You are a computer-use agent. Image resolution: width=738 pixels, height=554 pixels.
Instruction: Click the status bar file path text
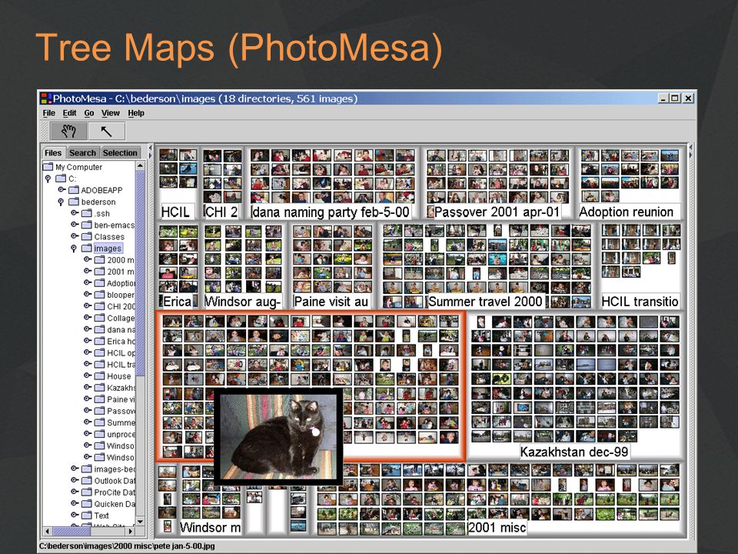(x=127, y=546)
